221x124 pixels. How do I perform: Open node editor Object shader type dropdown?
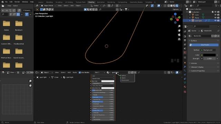(47, 72)
